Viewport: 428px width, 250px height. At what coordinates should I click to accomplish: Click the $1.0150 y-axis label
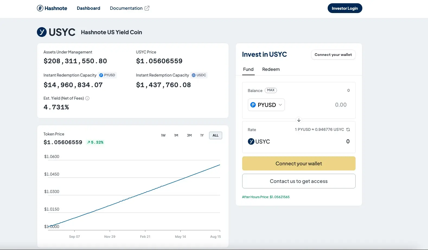coord(52,209)
